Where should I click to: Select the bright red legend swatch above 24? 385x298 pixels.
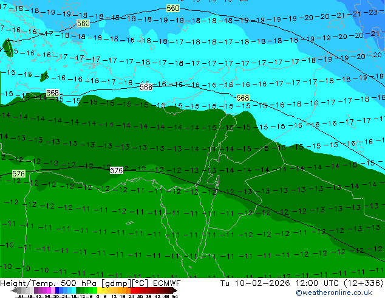pos(132,290)
